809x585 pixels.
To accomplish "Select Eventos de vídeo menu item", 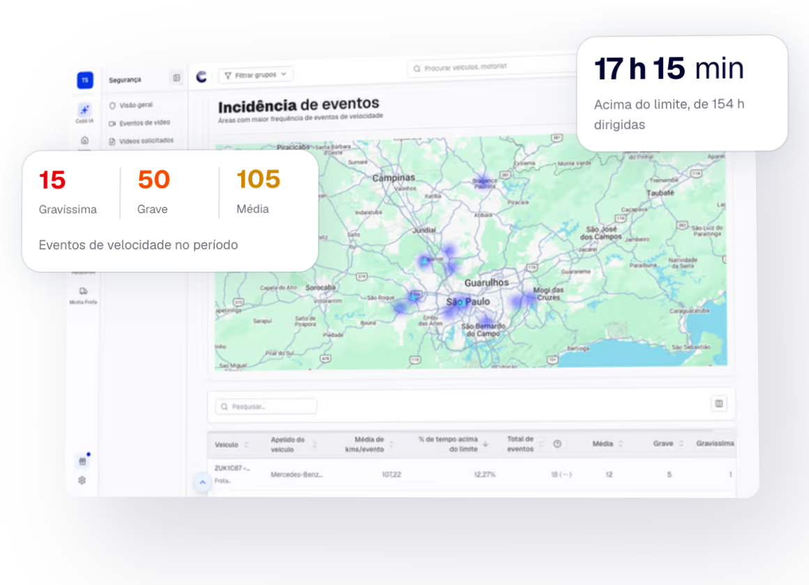I will coord(139,123).
